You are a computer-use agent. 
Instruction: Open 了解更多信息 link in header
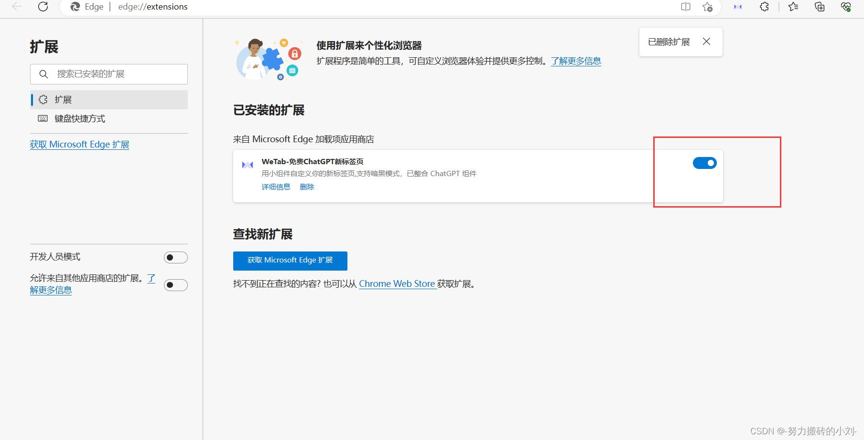click(576, 61)
